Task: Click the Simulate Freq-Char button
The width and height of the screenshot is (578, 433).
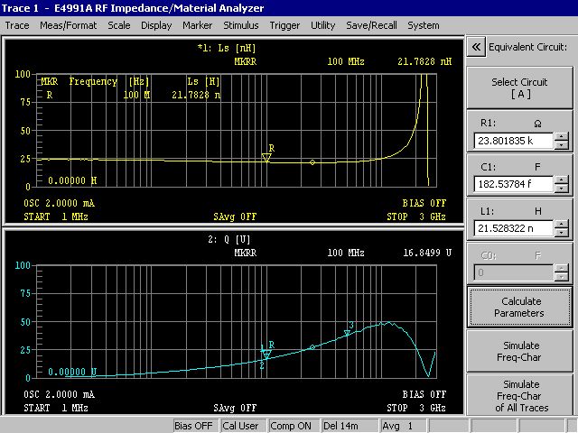Action: click(x=519, y=351)
